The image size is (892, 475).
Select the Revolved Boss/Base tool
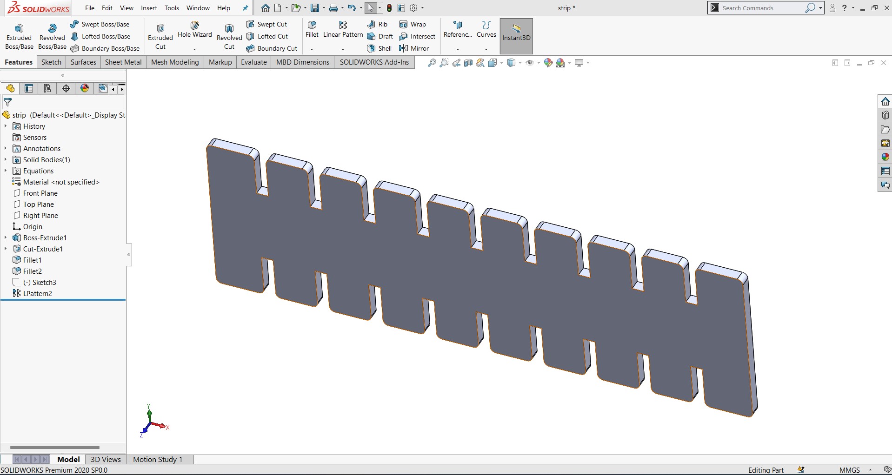pyautogui.click(x=52, y=36)
